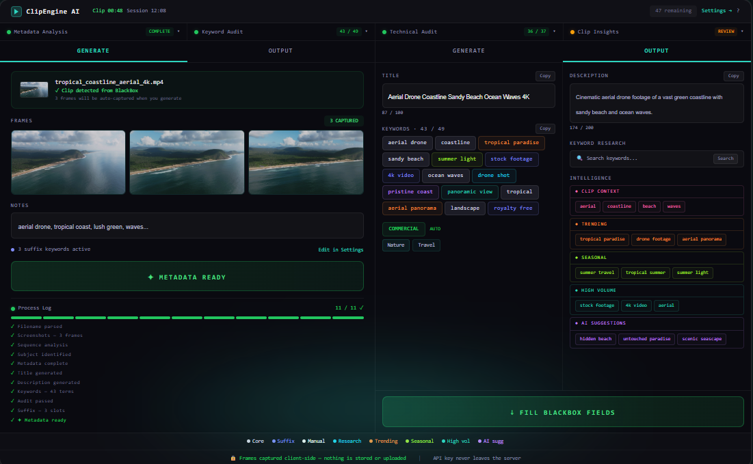Screen dimensions: 753x464
Task: Click the FILL BLACKBOX FIELDS button
Action: tap(563, 412)
